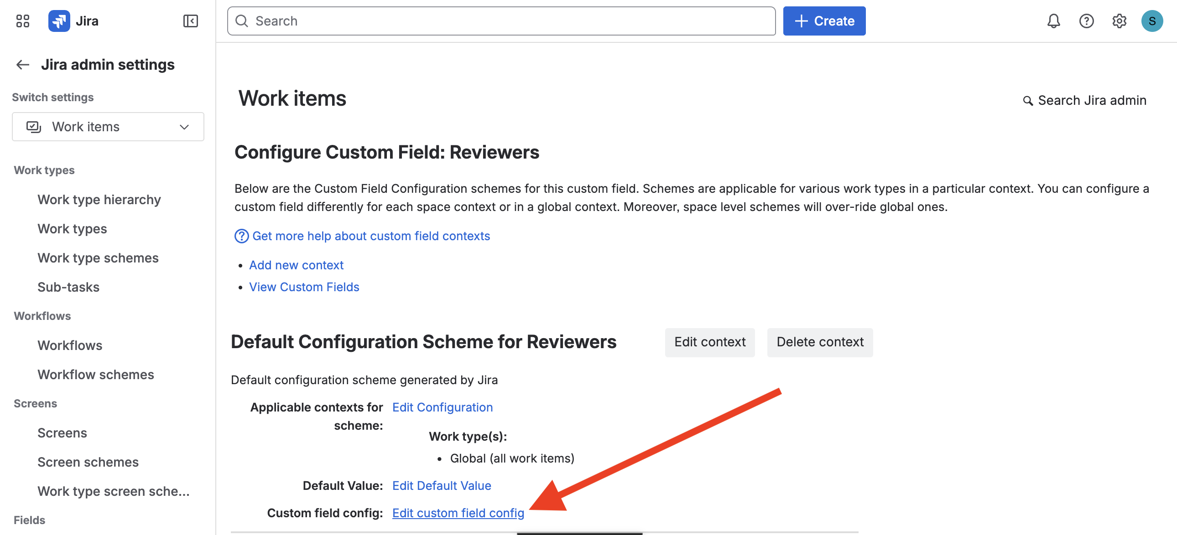Select Workflow schemes in the sidebar
The height and width of the screenshot is (535, 1177).
95,374
